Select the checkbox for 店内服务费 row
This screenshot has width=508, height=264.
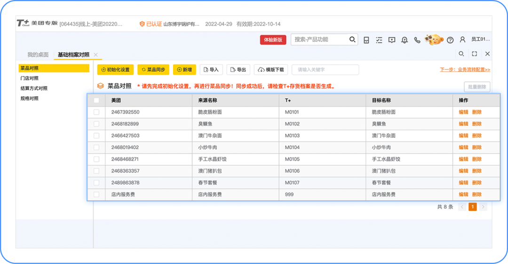click(x=96, y=194)
